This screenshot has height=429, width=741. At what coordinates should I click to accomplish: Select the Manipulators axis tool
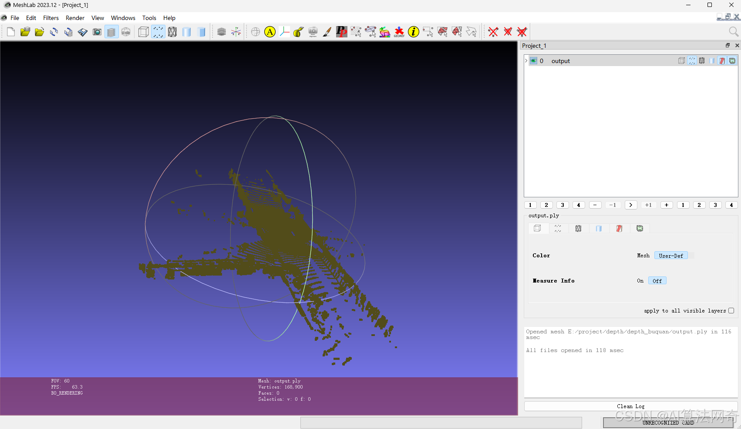coord(284,32)
